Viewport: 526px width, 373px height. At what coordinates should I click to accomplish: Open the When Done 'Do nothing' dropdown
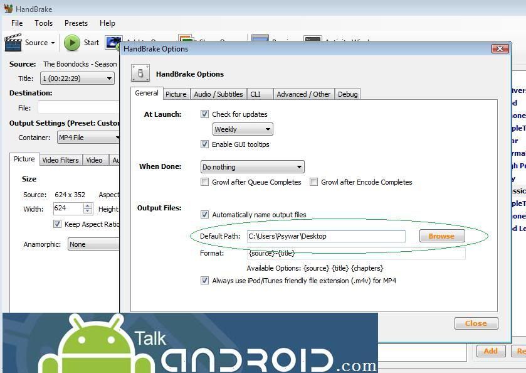tap(252, 167)
